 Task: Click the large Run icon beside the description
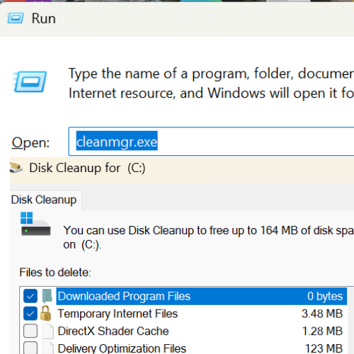(30, 81)
